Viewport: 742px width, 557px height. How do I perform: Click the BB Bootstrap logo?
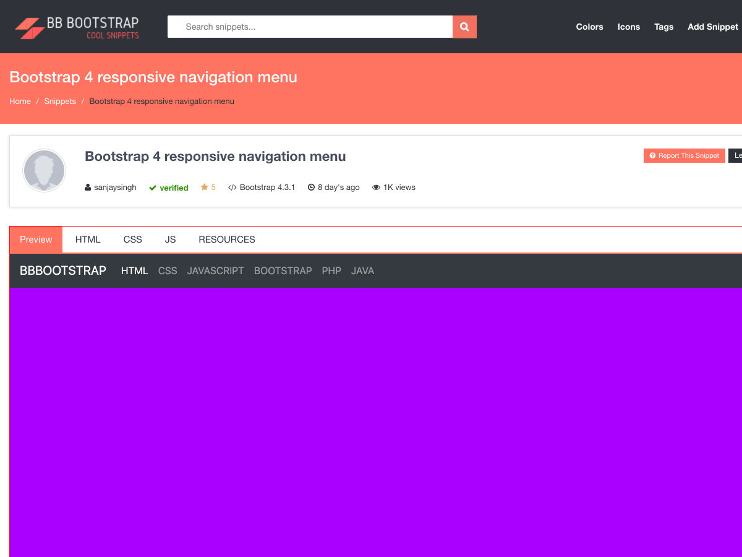(77, 27)
